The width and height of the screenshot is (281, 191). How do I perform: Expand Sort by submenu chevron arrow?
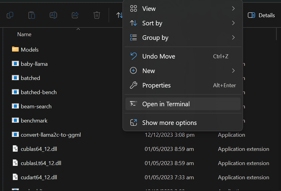tap(233, 23)
